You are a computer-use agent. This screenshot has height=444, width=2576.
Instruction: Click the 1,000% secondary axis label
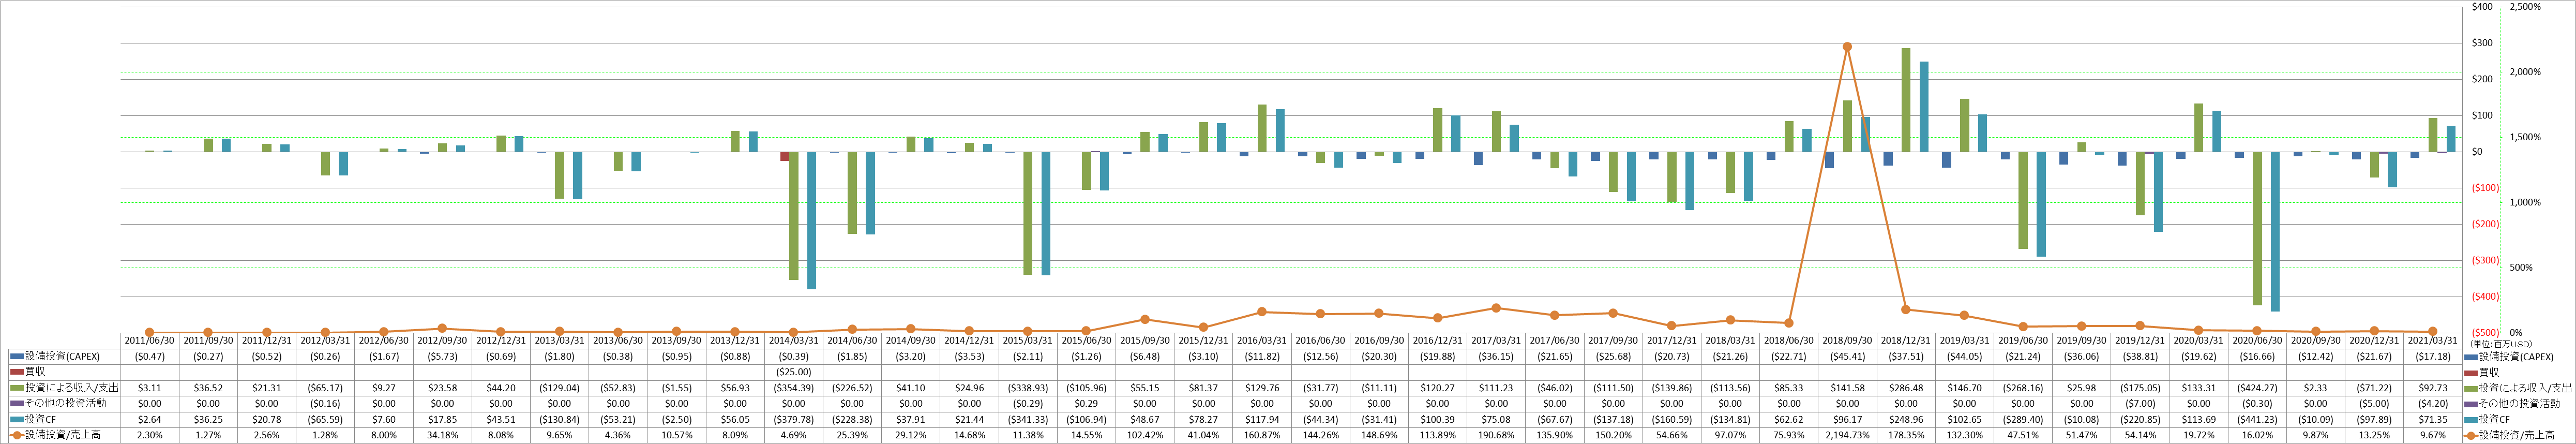pos(2525,202)
